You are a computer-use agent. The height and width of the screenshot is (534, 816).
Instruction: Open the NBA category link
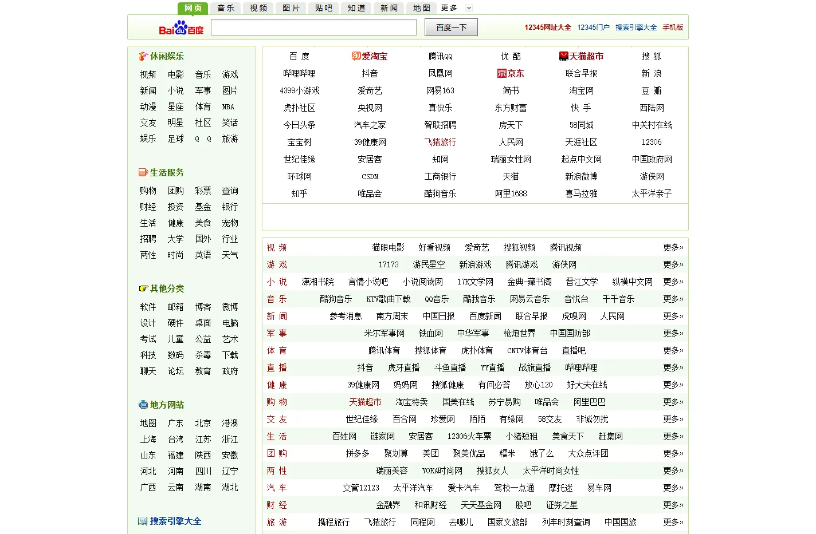[x=228, y=106]
